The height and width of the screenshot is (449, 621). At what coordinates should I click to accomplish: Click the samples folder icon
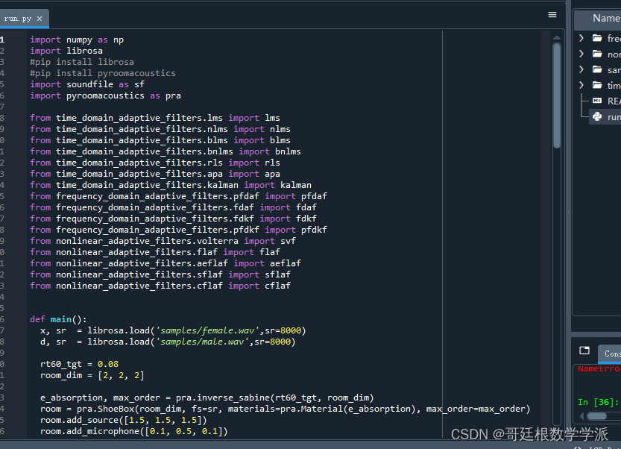[x=596, y=69]
